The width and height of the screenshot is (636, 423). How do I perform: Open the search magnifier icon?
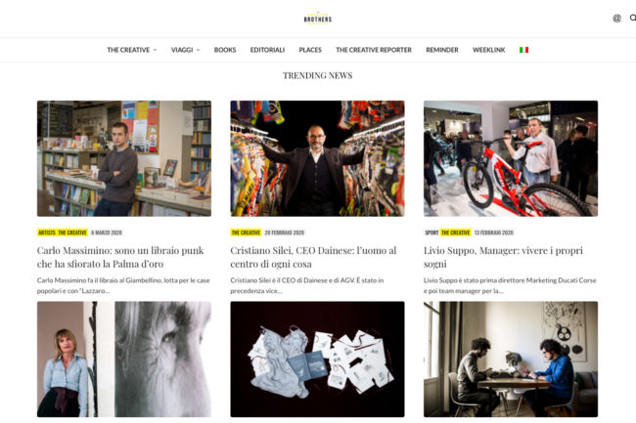(x=633, y=18)
